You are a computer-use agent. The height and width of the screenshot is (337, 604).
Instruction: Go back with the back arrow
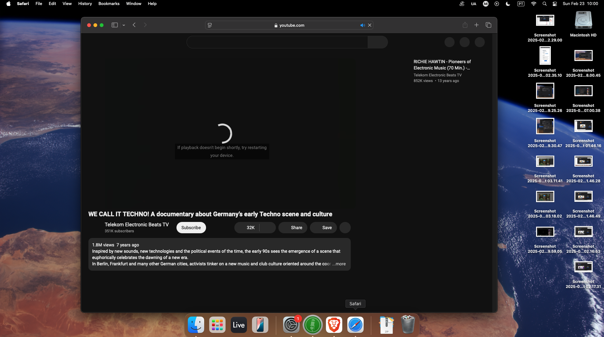[x=134, y=25]
